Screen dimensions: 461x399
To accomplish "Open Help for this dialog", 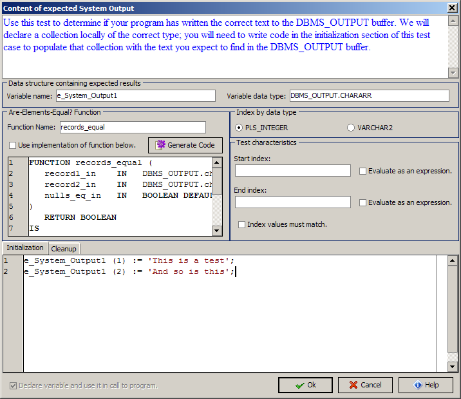I will point(425,385).
